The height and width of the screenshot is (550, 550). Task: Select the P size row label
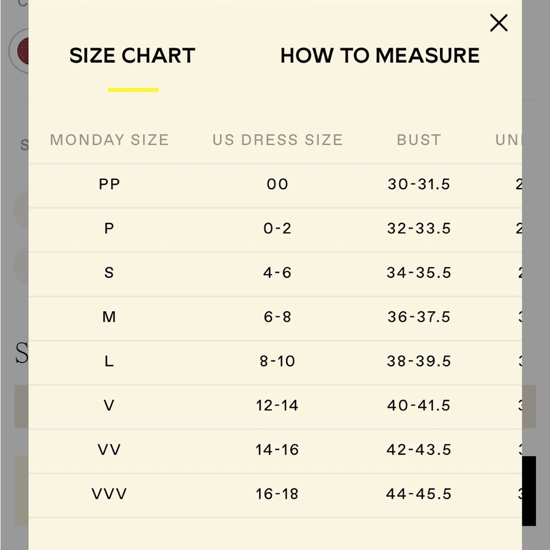109,228
